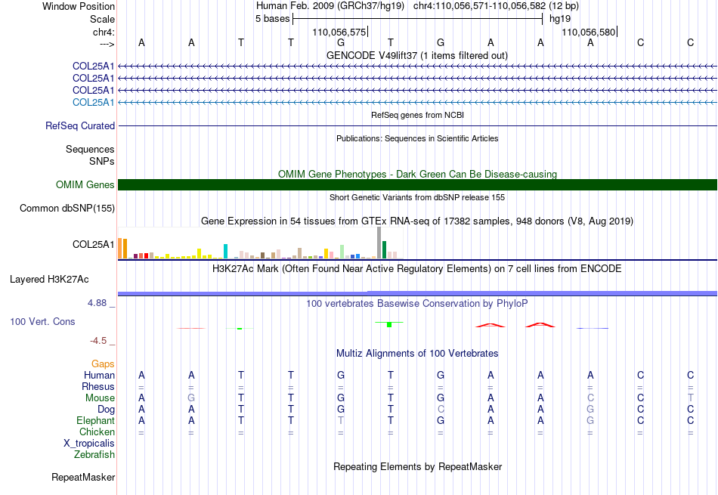Click the cyan bar in GTEx expression chart
The image size is (718, 495).
click(x=225, y=252)
